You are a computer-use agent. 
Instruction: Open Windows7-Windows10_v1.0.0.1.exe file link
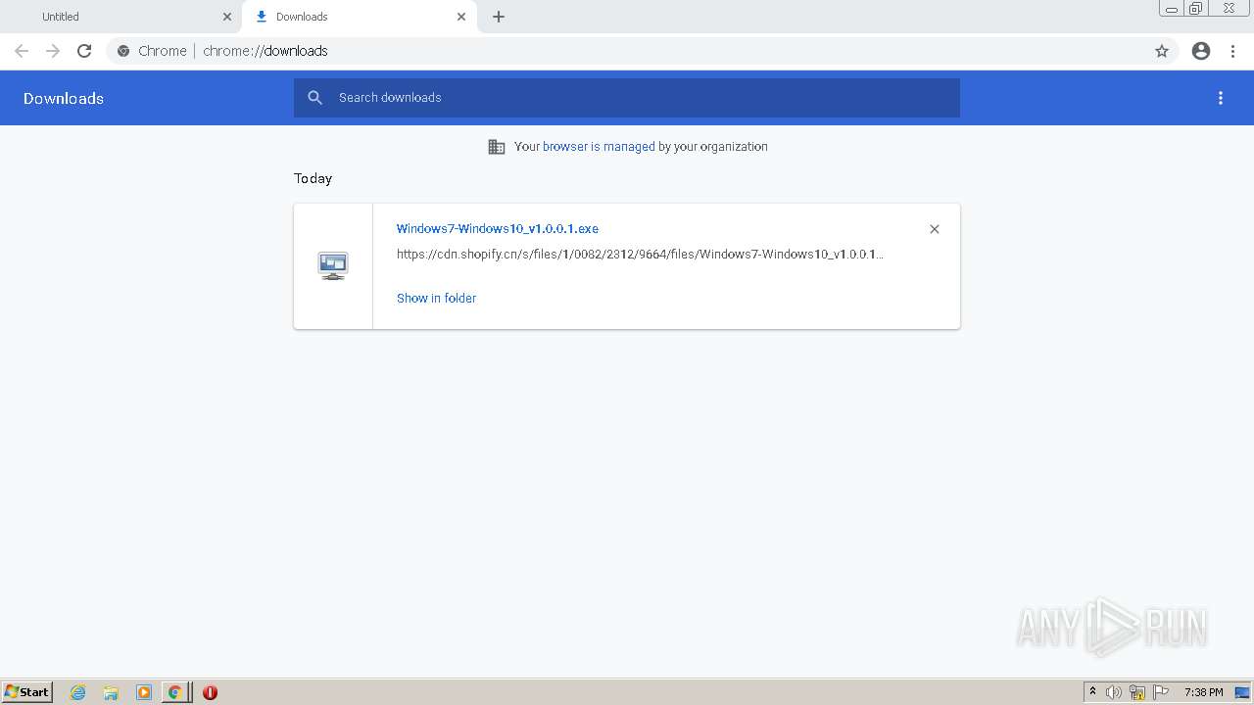(x=498, y=229)
